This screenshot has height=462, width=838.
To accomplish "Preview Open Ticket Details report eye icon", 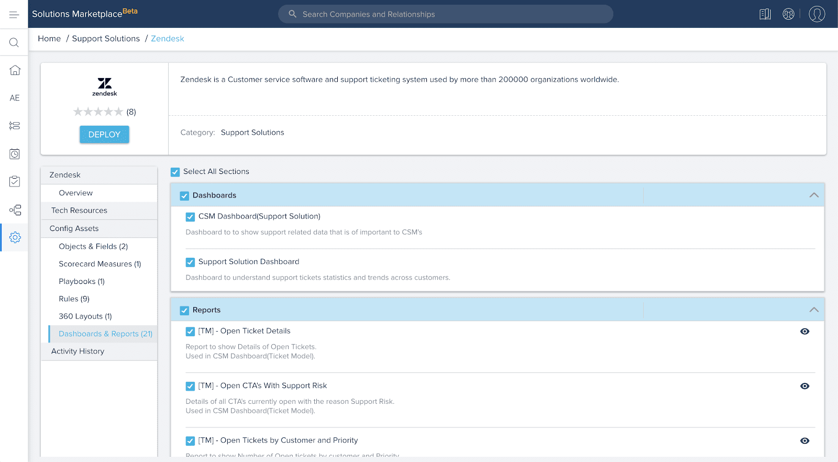I will tap(804, 332).
